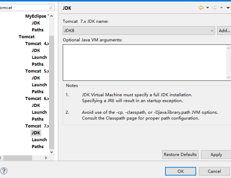
Task: Open the help question mark icon
Action: (x=4, y=171)
